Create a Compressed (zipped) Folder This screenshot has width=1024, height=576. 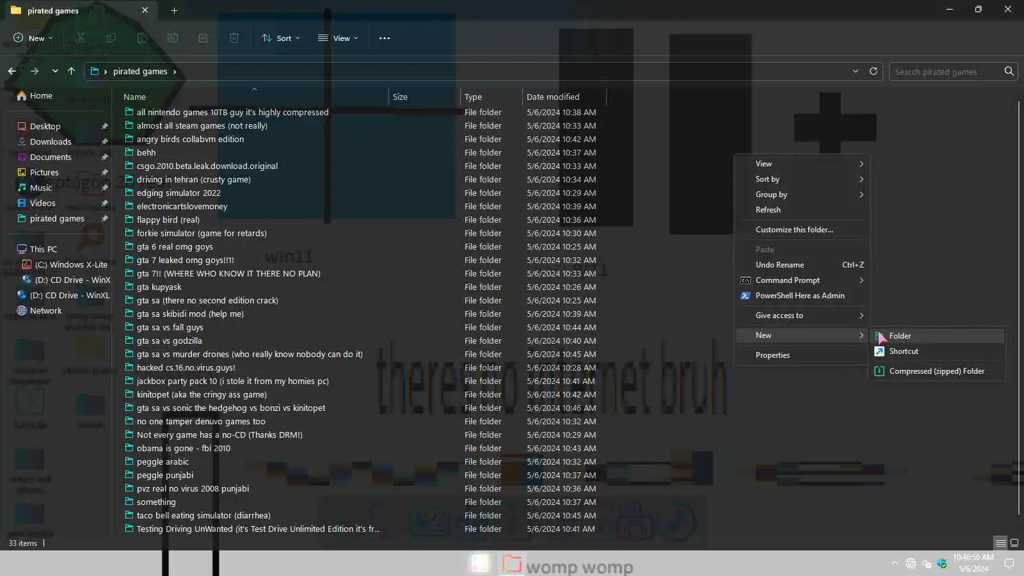[x=937, y=371]
